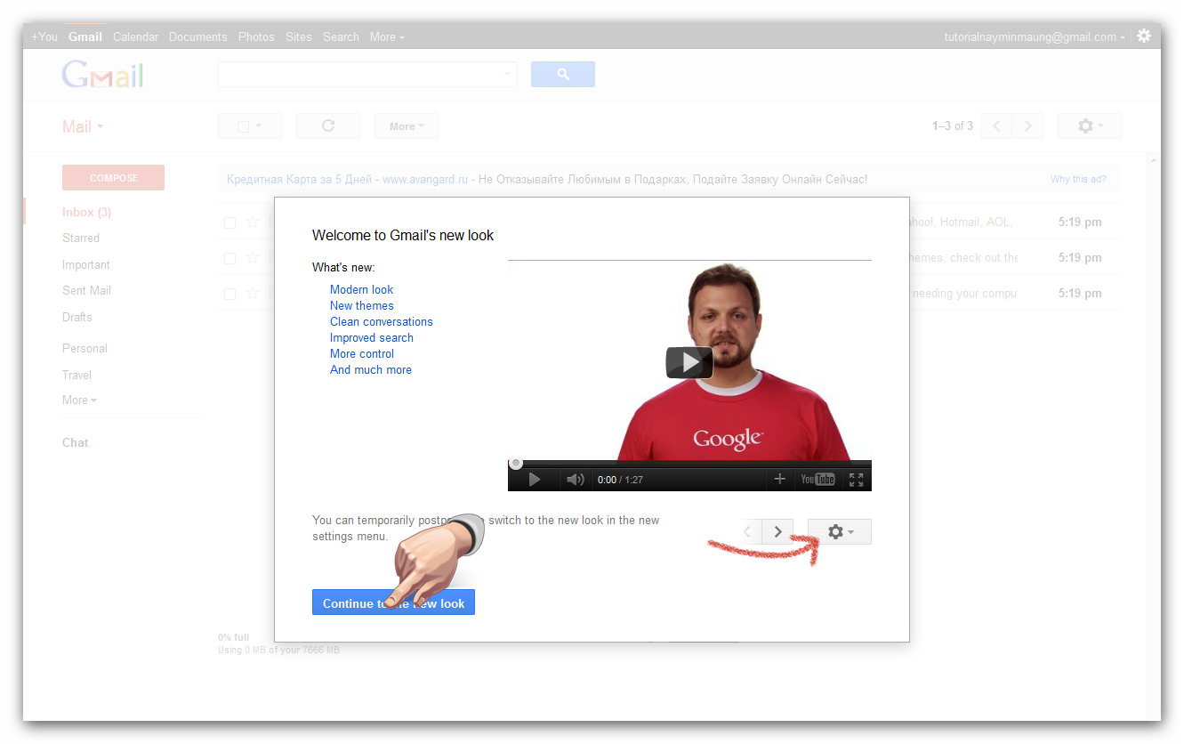Open the More actions dropdown in the mail toolbar

407,126
